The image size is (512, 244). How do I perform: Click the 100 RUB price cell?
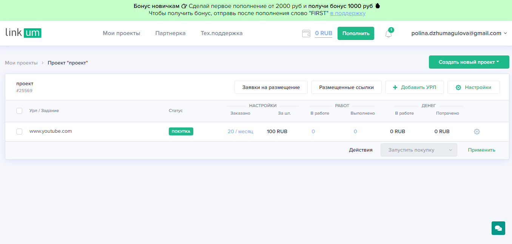coord(277,132)
